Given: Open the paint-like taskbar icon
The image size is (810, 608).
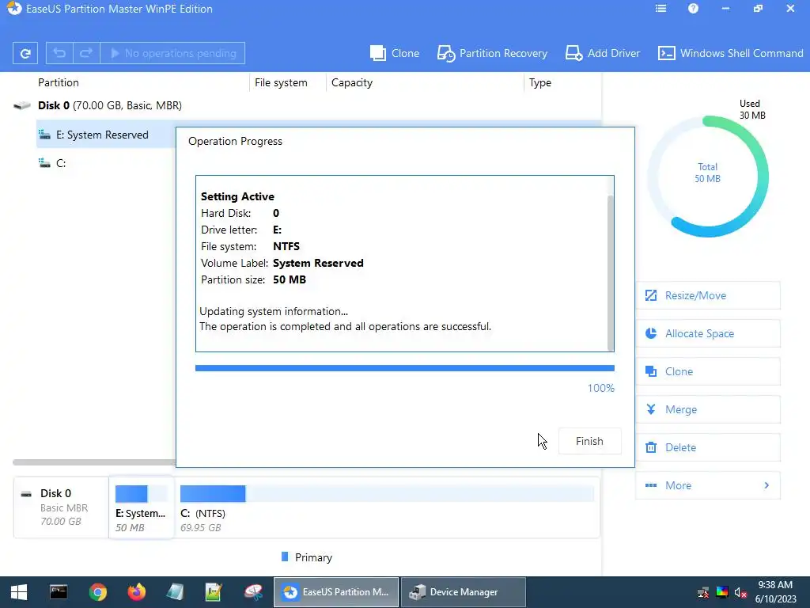Looking at the screenshot, I should (x=253, y=592).
